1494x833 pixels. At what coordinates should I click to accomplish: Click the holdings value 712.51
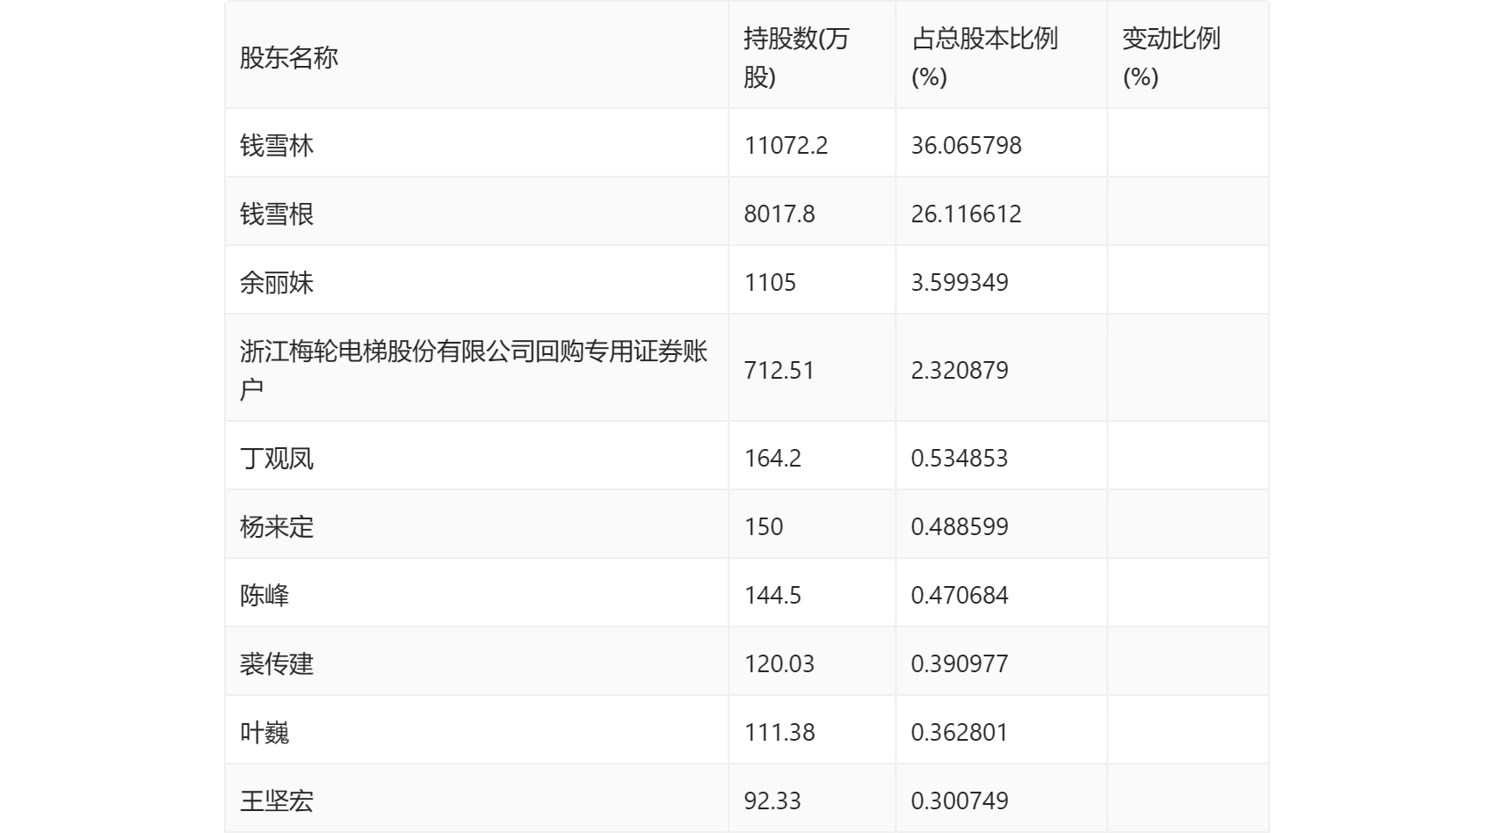point(780,370)
